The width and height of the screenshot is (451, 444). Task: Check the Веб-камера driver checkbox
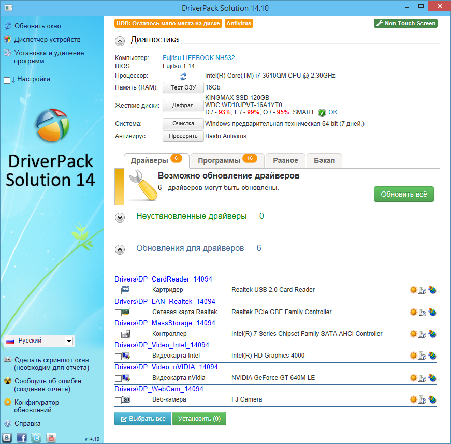(118, 401)
